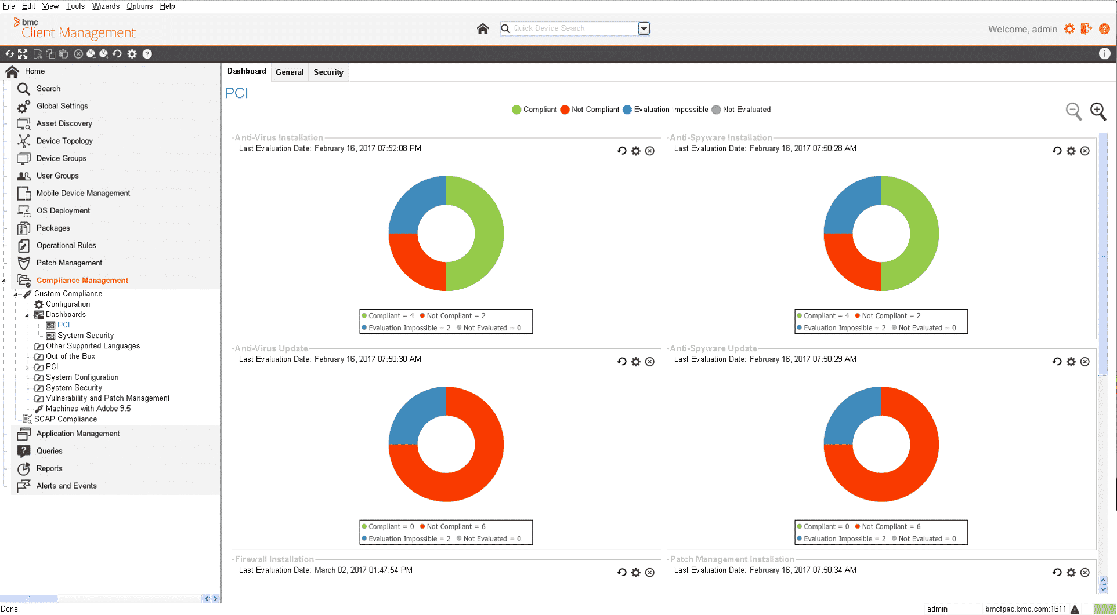Remove the Anti-Virus Update chart with X icon

[650, 362]
